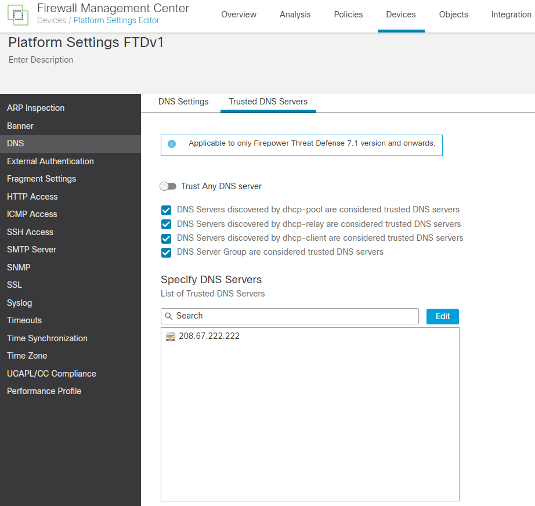Click the server icon beside 208.67.222.222
Viewport: 535px width, 506px height.
click(x=170, y=337)
